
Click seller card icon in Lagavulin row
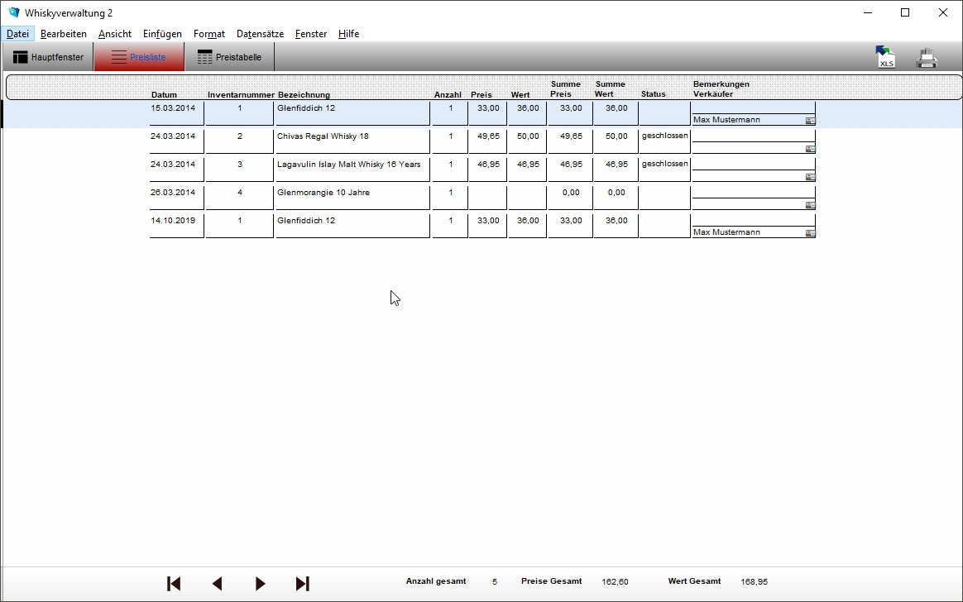tap(810, 177)
